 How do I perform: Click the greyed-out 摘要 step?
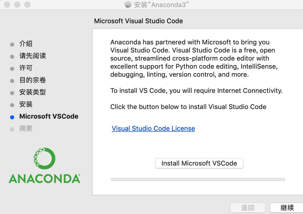pyautogui.click(x=26, y=129)
